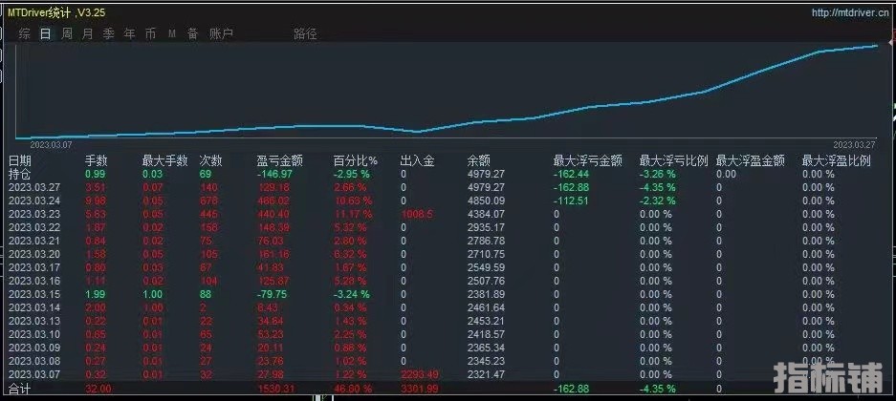
Task: Click the 2293.49 deposit value
Action: tap(420, 375)
